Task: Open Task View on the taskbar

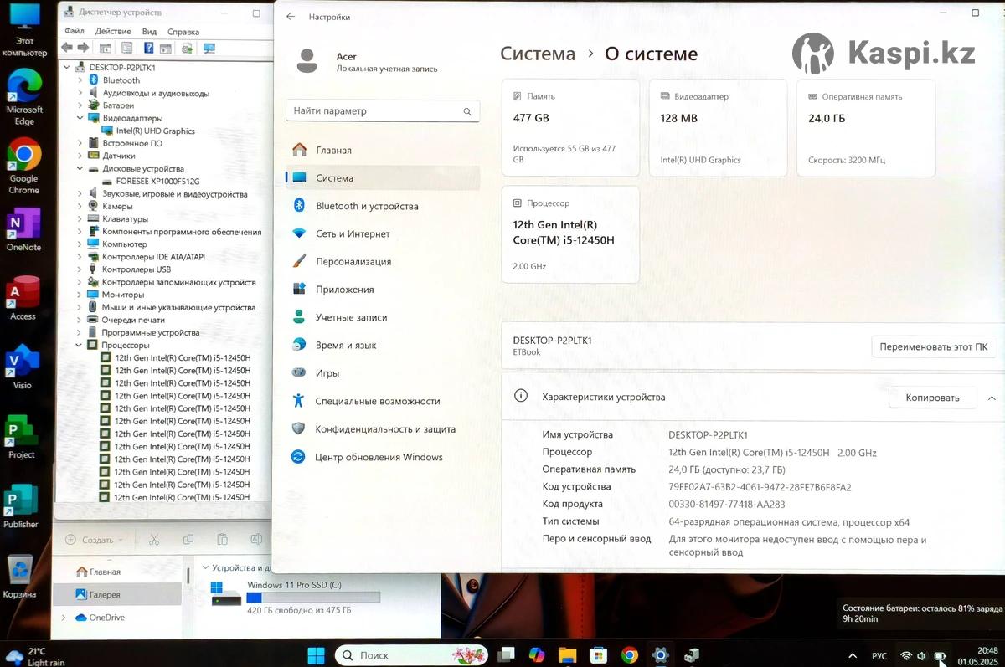Action: pyautogui.click(x=506, y=655)
